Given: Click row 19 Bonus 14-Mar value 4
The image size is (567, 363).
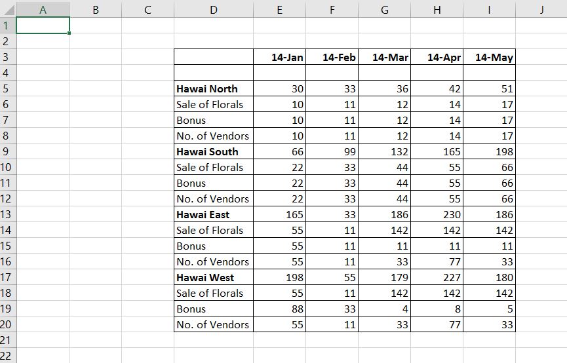Looking at the screenshot, I should tap(384, 309).
